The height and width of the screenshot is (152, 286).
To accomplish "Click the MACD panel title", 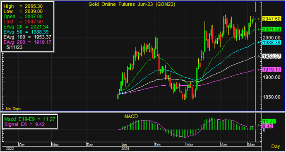I will (131, 116).
